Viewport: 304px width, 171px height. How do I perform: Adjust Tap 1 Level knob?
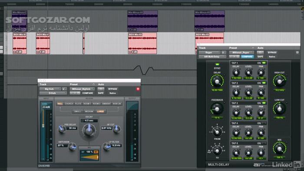(x=248, y=72)
